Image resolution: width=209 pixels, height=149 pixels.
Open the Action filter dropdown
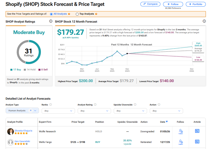pyautogui.click(x=166, y=111)
